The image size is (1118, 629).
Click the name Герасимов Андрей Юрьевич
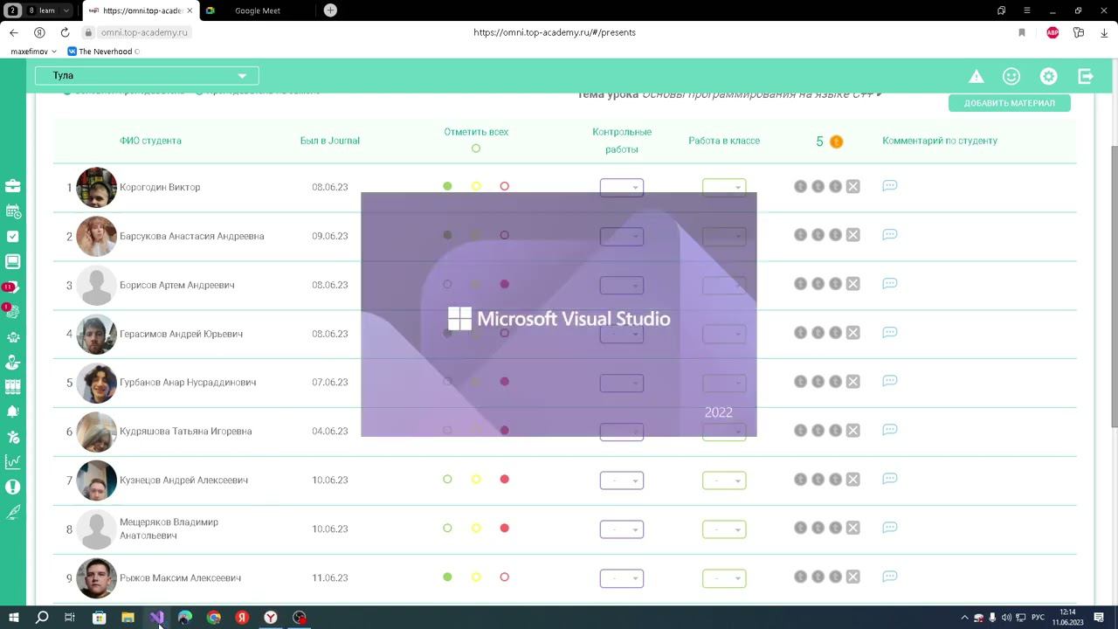click(x=181, y=334)
